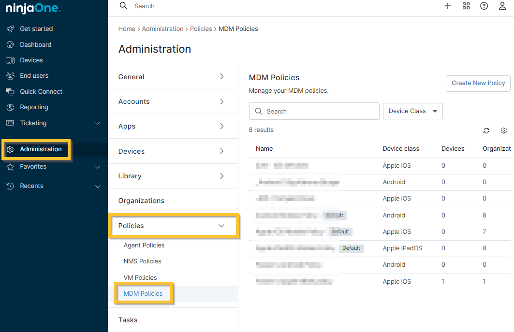Viewport: 514px width, 332px height.
Task: Refresh the MDM policies list
Action: (486, 130)
